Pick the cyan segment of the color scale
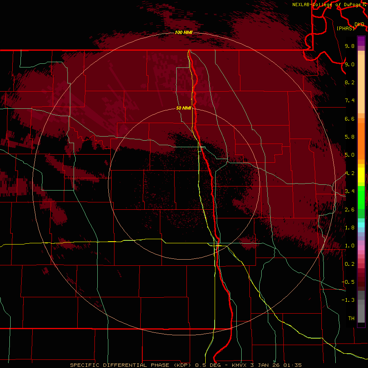368x368 pixels. click(x=361, y=225)
